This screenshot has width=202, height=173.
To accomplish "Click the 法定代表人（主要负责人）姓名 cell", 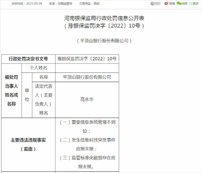I will click(x=44, y=100).
